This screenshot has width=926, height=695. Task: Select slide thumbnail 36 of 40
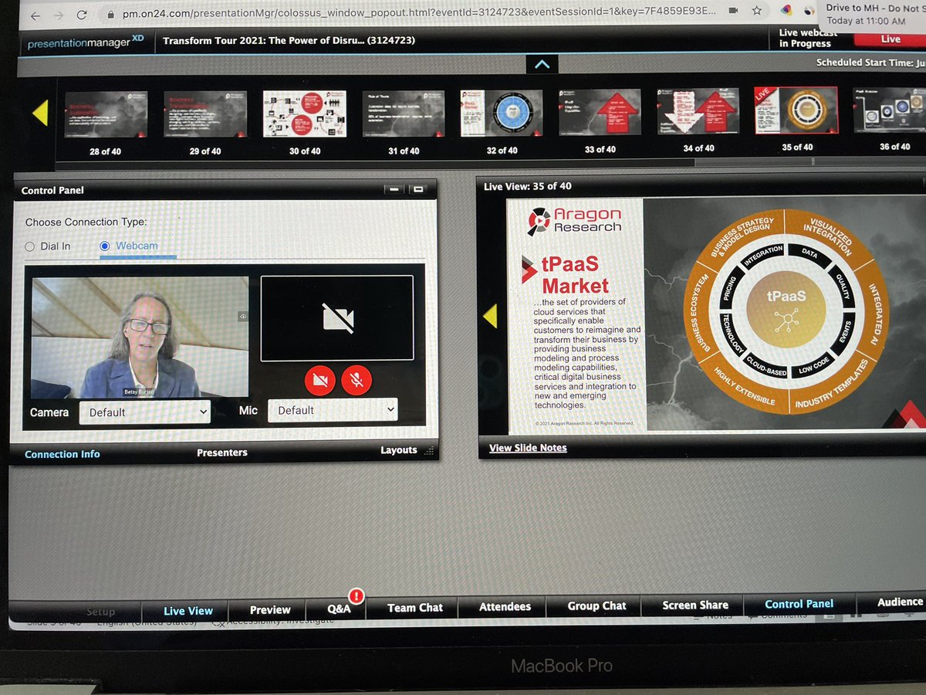point(890,110)
